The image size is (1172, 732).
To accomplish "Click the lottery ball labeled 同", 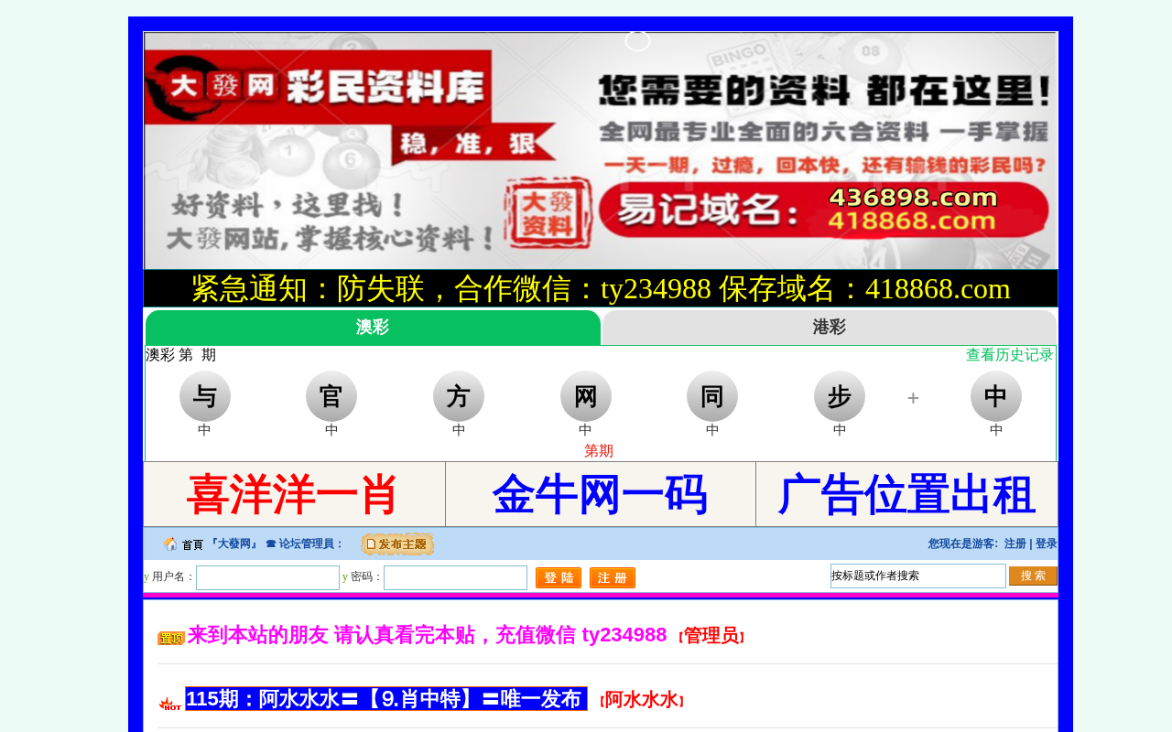I will coord(712,396).
